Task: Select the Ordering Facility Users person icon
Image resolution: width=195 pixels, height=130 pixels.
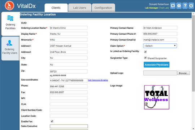Action: click(x=9, y=43)
